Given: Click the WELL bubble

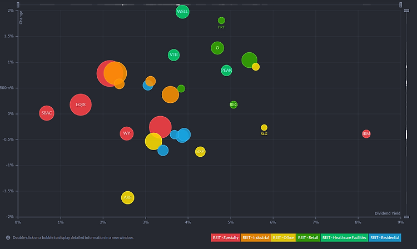Looking at the screenshot, I should click(182, 12).
